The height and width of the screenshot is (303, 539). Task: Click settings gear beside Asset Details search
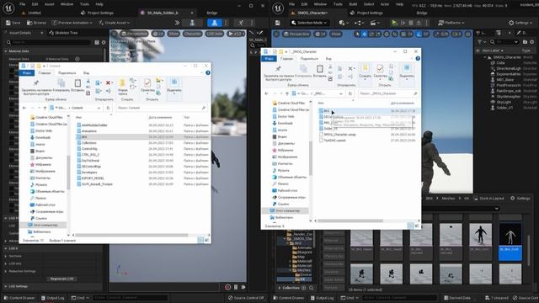pos(104,42)
